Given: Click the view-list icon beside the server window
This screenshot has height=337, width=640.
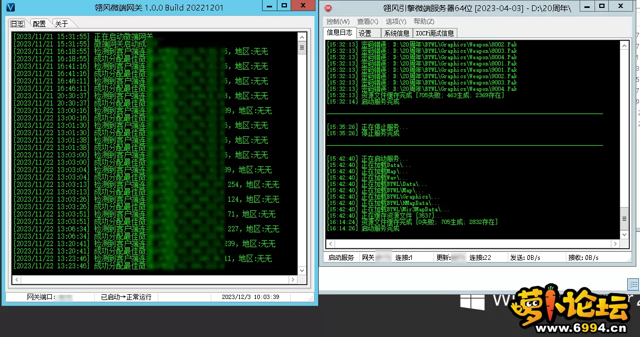Looking at the screenshot, I should coord(633,284).
